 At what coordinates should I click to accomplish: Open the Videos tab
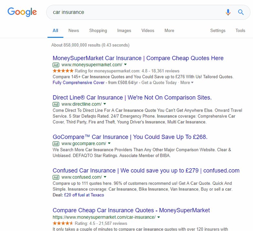click(148, 30)
